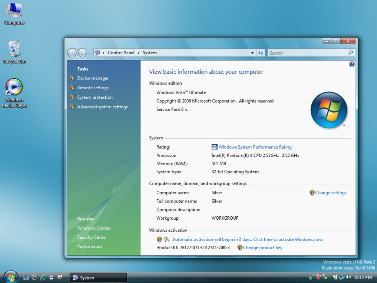
Task: Open Performance under See also
Action: 90,247
